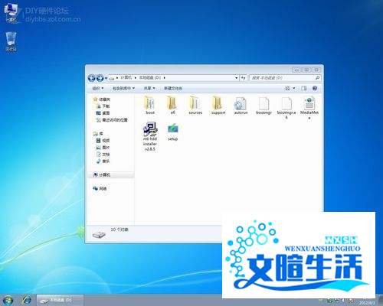Select the autorun file
Viewport: 383px width, 306px height.
tap(241, 106)
